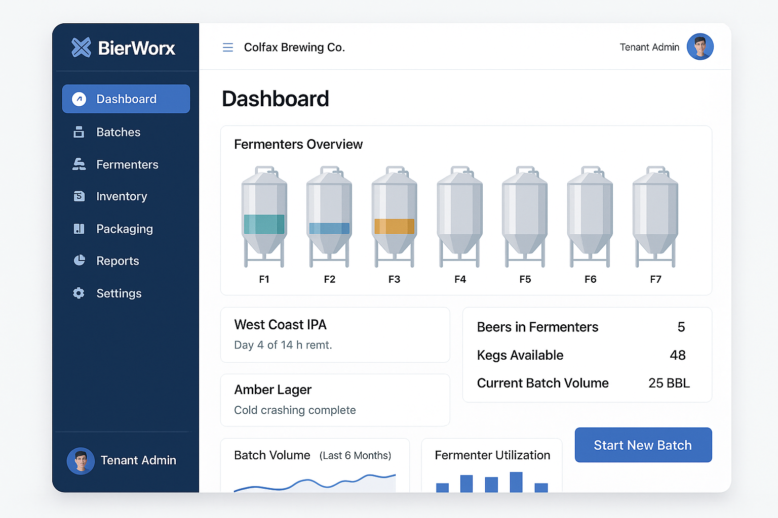
Task: Select fermenter tank F2 with blue fill
Action: tap(329, 217)
